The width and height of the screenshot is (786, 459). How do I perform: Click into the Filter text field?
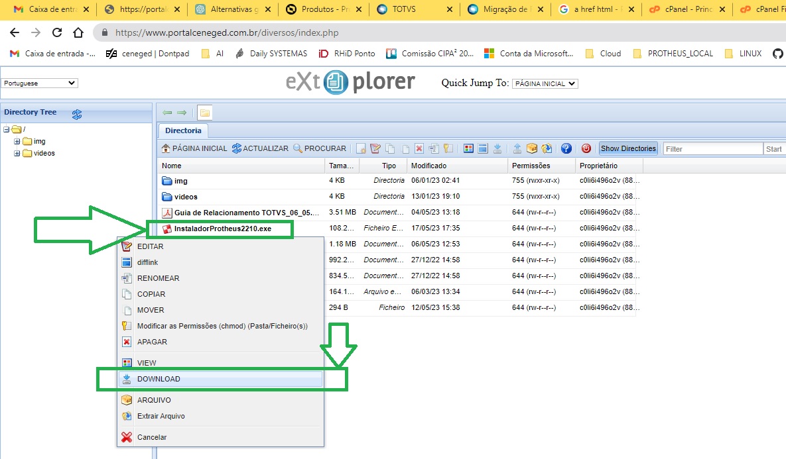click(712, 148)
